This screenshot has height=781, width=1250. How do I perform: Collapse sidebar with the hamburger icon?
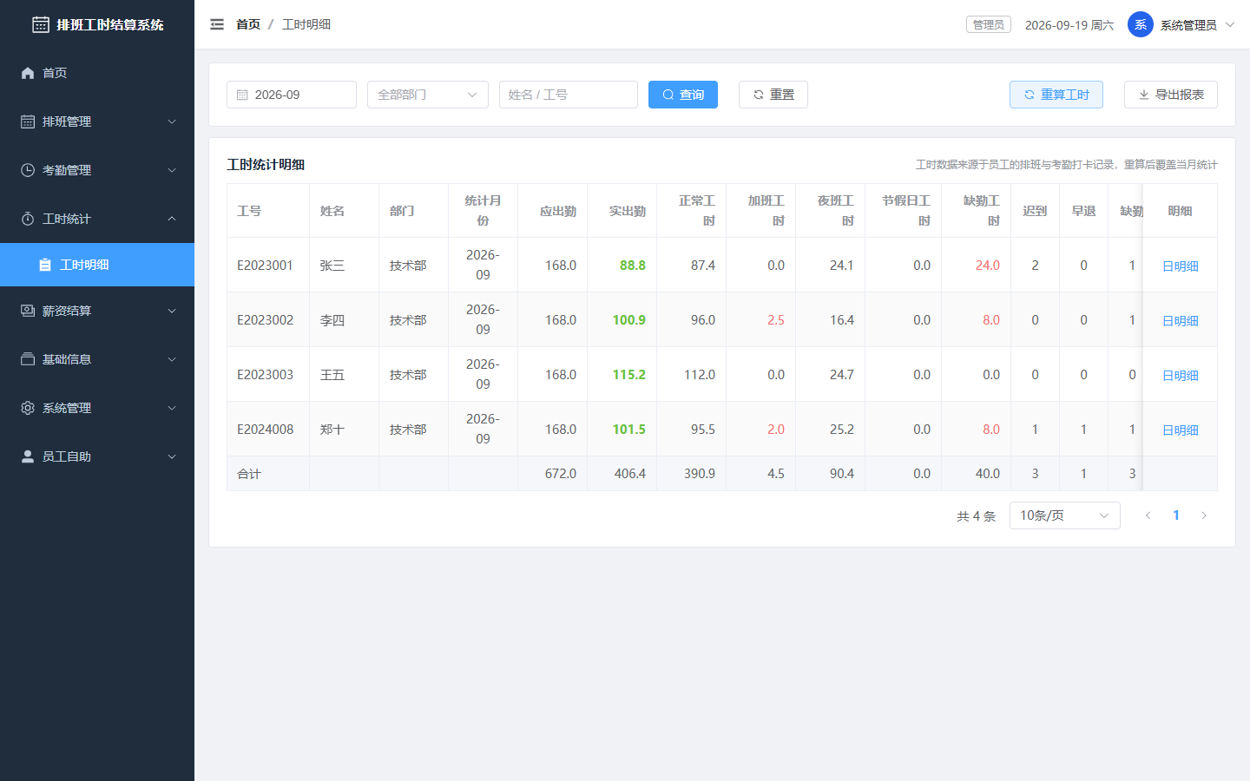tap(217, 24)
